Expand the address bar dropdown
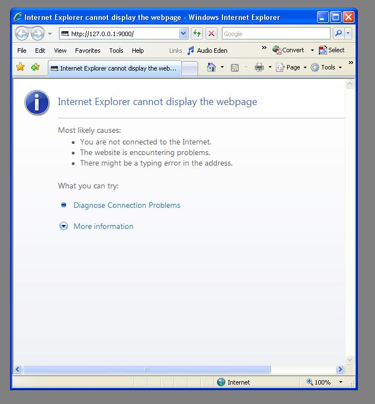This screenshot has width=375, height=404. pyautogui.click(x=184, y=34)
